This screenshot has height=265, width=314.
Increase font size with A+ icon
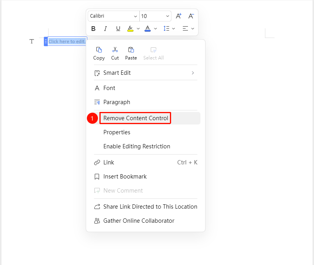pyautogui.click(x=179, y=16)
